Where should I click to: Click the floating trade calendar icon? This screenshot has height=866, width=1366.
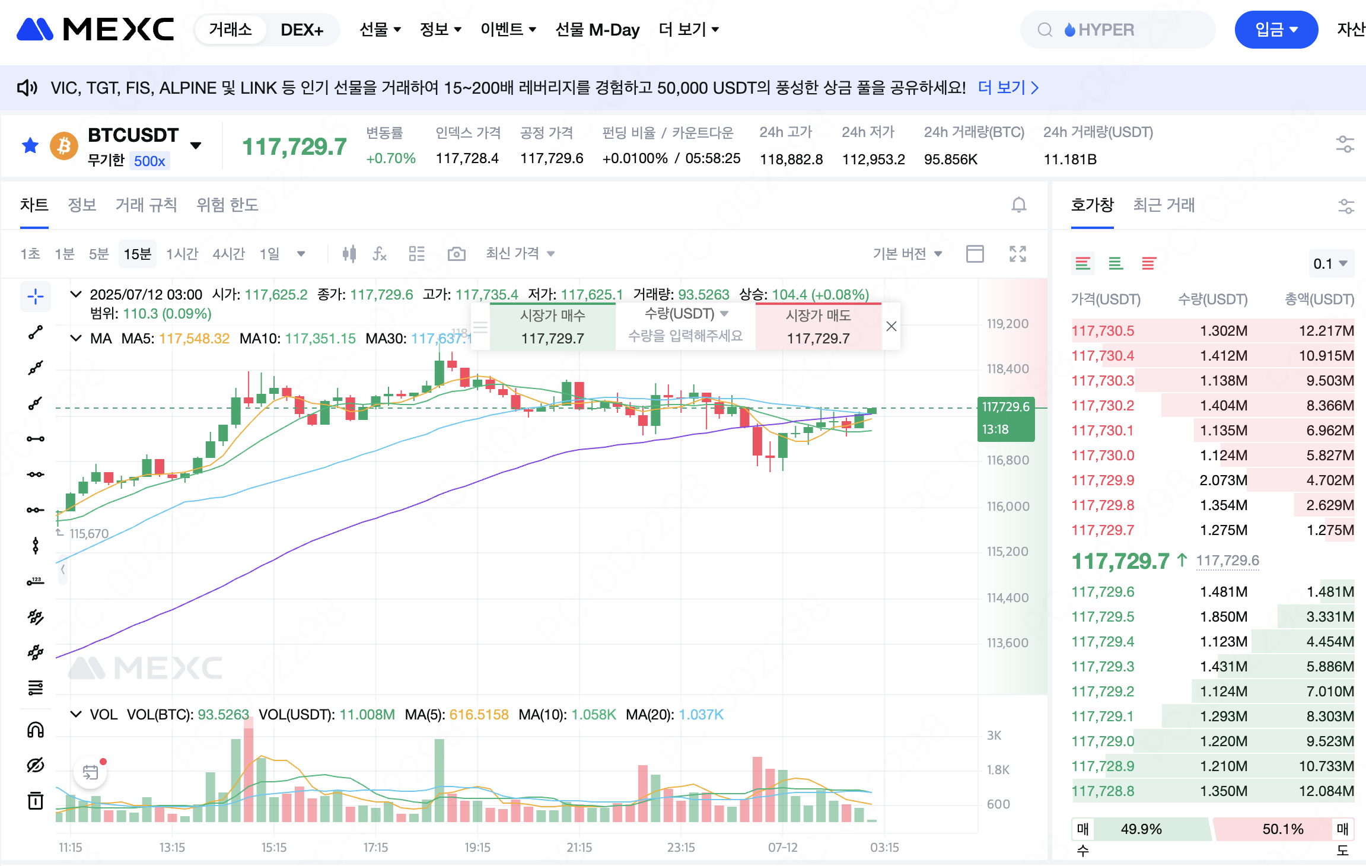pyautogui.click(x=90, y=772)
